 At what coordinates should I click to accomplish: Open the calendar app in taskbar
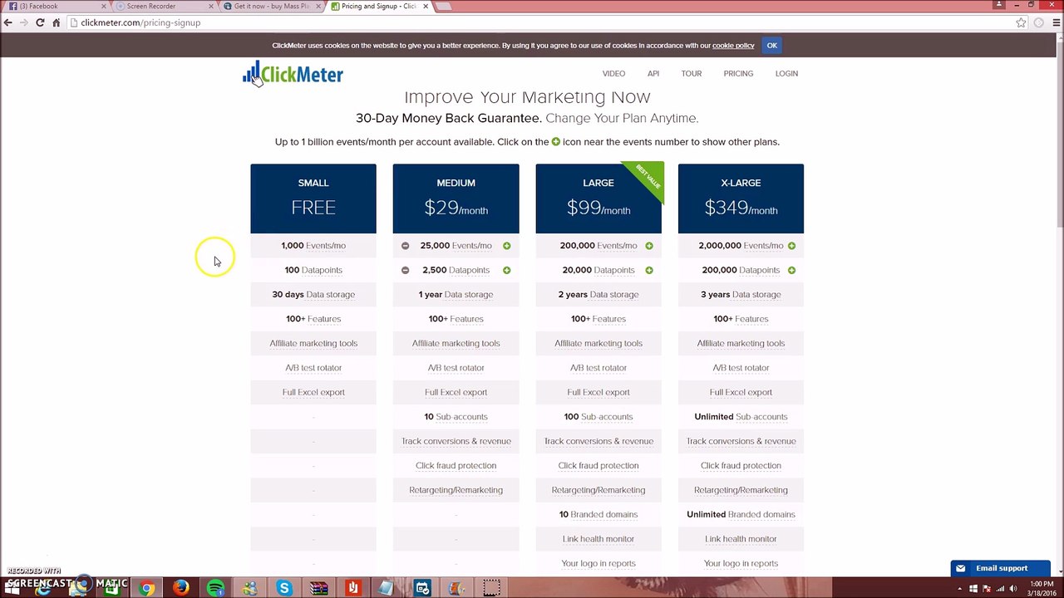[x=422, y=588]
